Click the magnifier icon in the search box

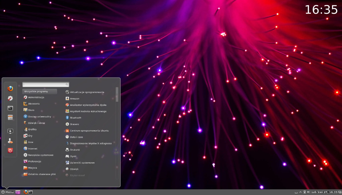click(67, 84)
